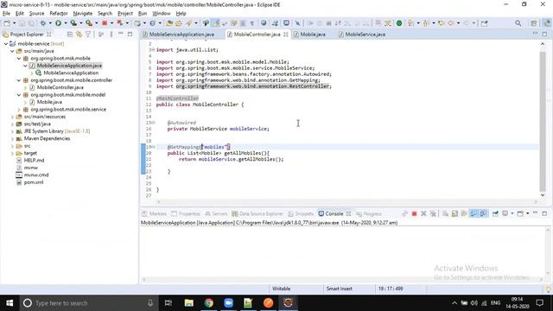Viewport: 553px width, 311px height.
Task: Open the File menu
Action: pos(6,14)
